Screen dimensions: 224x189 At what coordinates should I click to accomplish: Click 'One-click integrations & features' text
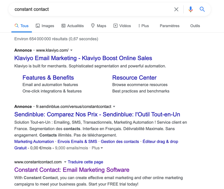pyautogui.click(x=52, y=91)
